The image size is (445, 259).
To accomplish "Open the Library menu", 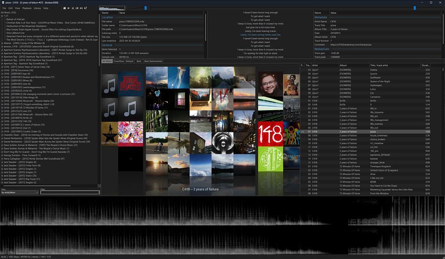I will [x=37, y=8].
